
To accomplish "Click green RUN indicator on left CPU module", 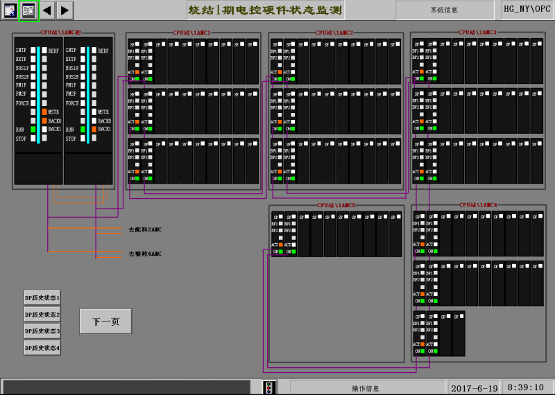I will click(x=33, y=129).
